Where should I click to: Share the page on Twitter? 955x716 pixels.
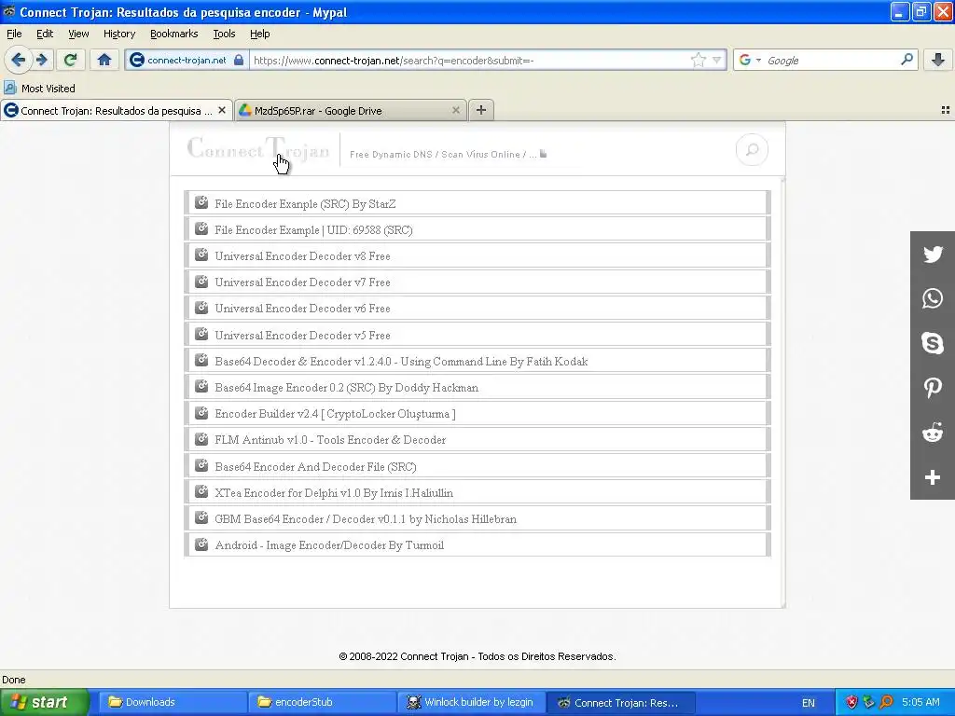coord(933,254)
